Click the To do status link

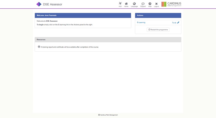(174, 23)
